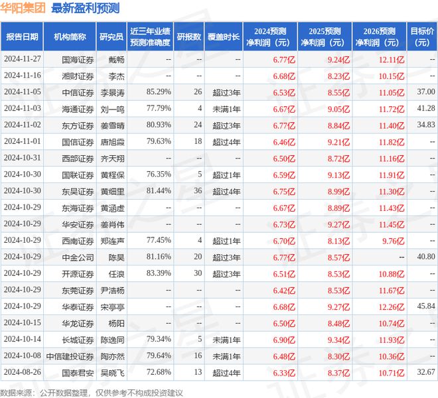Click the date 2024-11-27
The image size is (438, 398).
pos(23,59)
